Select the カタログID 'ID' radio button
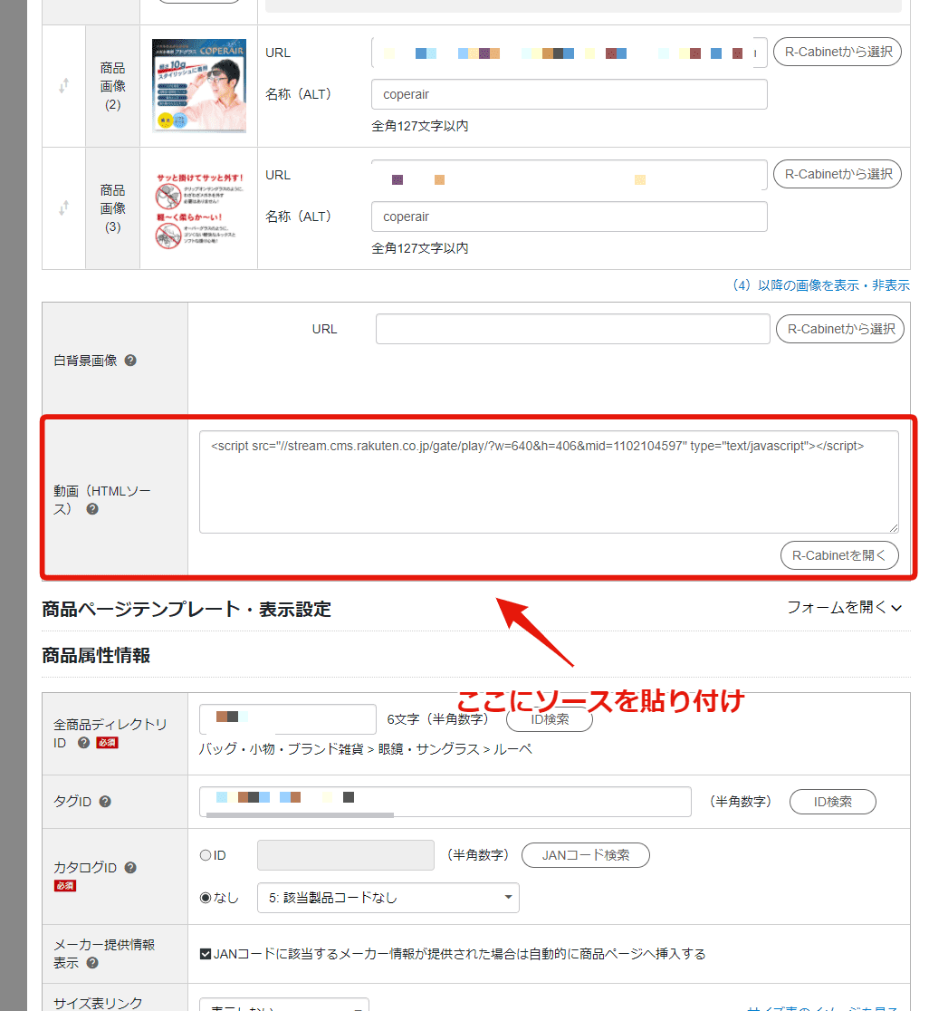 coord(206,855)
